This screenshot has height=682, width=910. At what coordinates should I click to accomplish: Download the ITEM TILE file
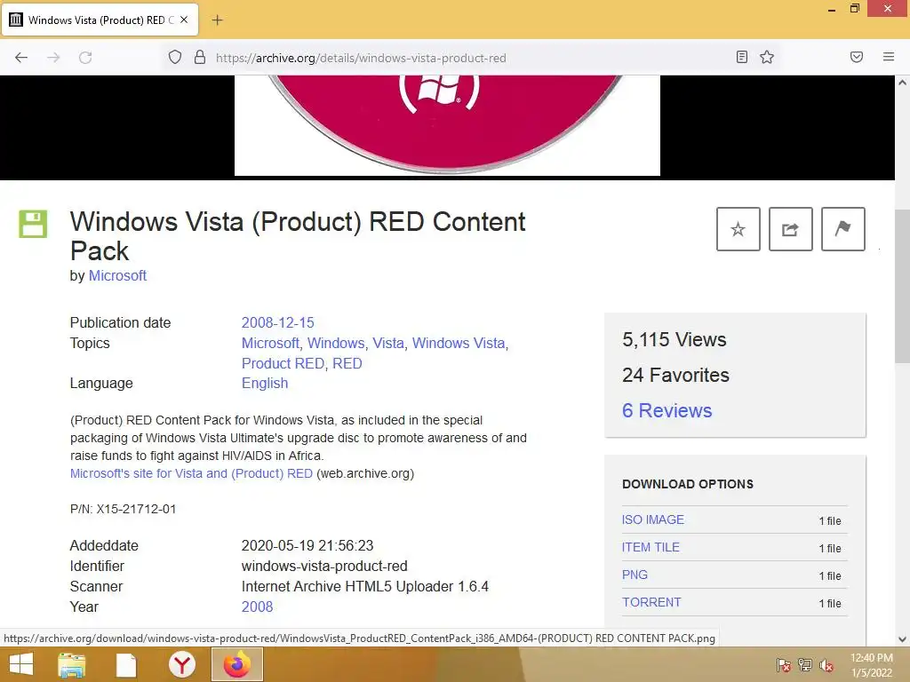click(651, 547)
